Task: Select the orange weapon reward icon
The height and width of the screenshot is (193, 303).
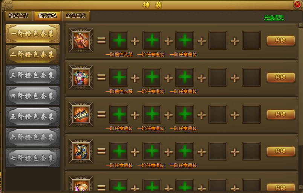Action: [81, 40]
